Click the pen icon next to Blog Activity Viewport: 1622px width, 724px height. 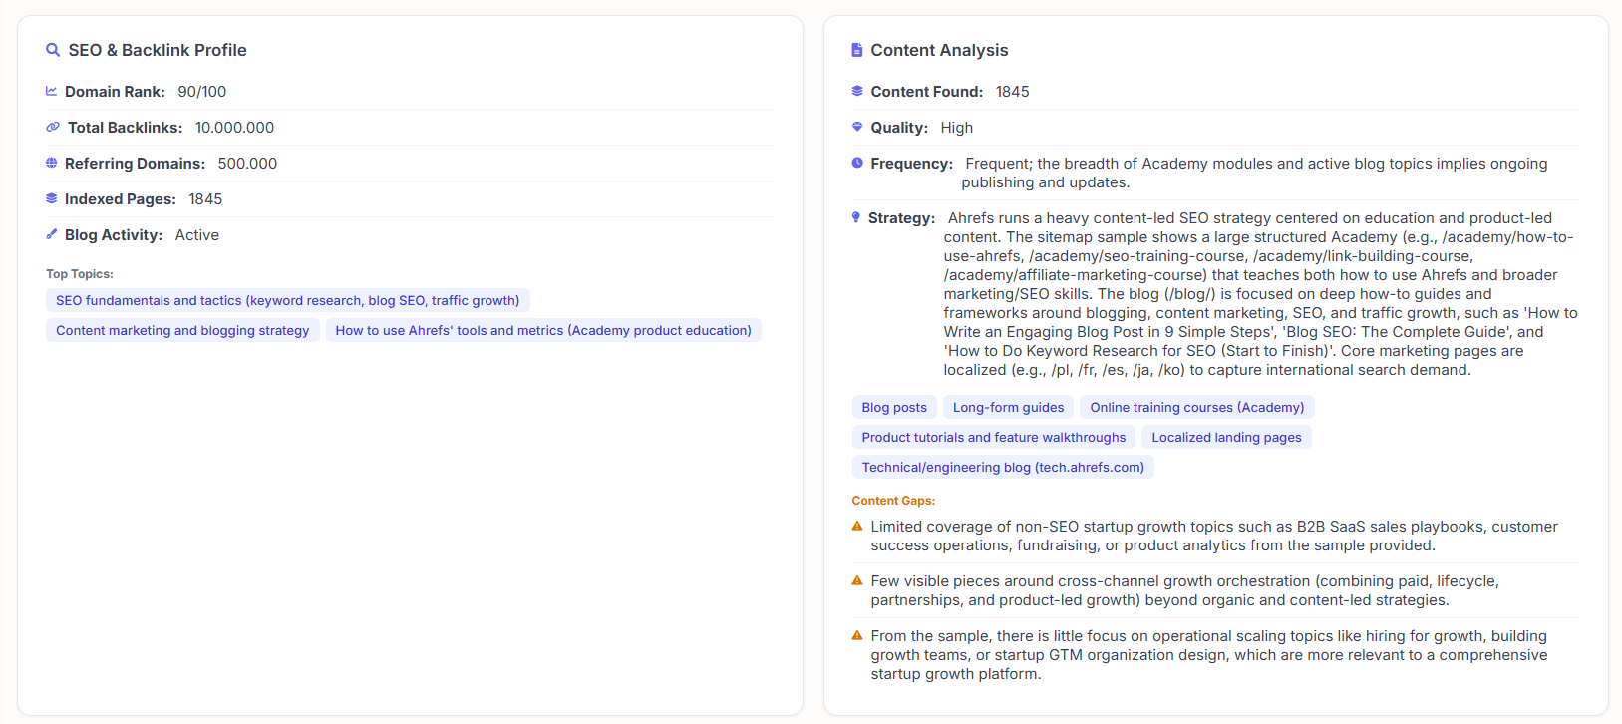point(52,234)
